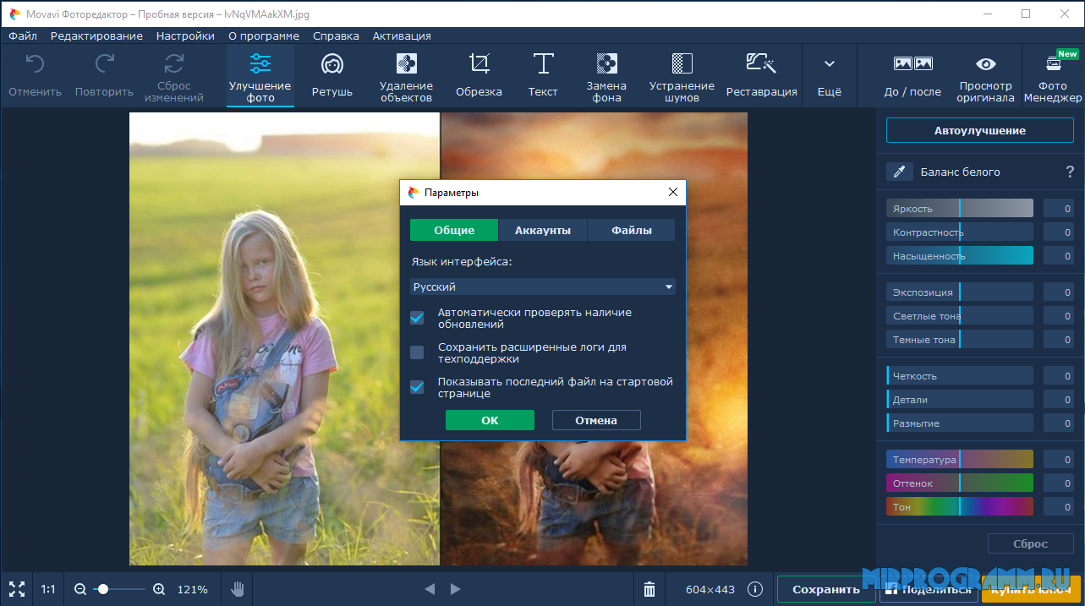Click the Контрастность slider
This screenshot has width=1085, height=606.
click(x=960, y=232)
